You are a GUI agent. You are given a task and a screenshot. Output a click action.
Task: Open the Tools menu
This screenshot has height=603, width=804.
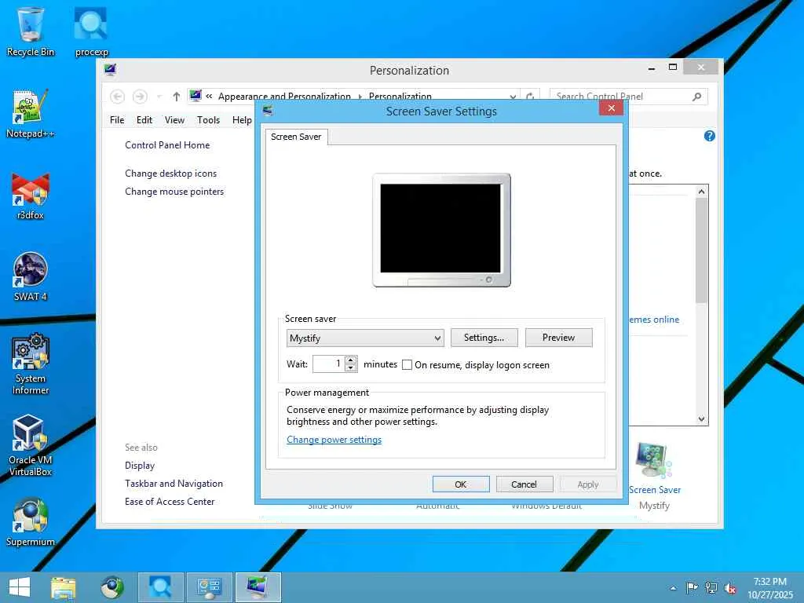coord(208,120)
